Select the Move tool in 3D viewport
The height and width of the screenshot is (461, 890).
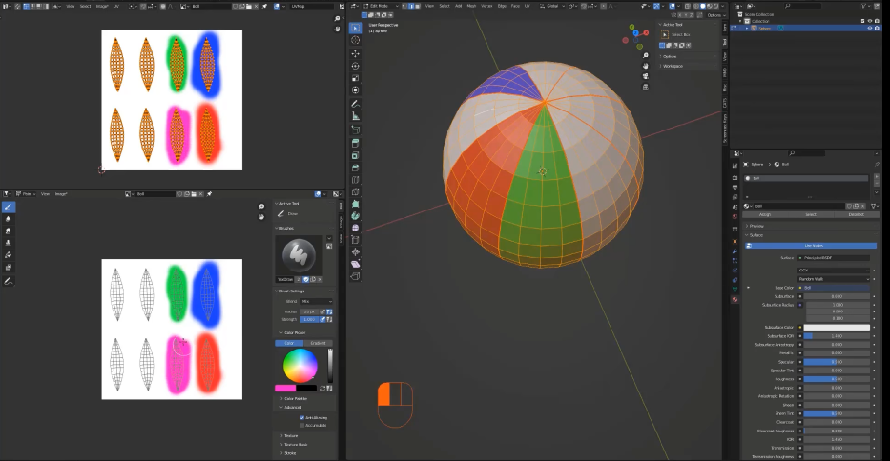[356, 53]
